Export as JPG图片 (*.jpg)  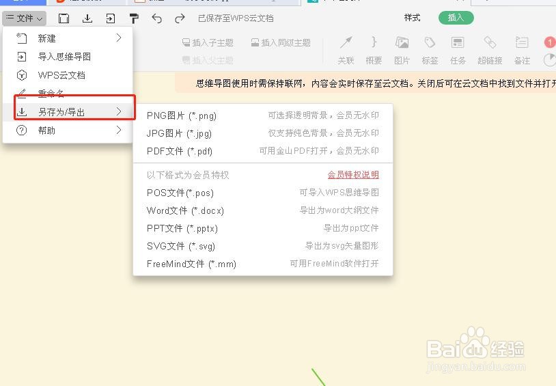point(263,133)
